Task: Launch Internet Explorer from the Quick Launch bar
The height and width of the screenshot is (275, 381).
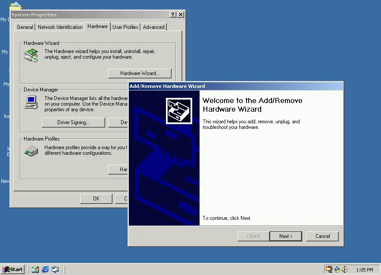Action: point(45,269)
